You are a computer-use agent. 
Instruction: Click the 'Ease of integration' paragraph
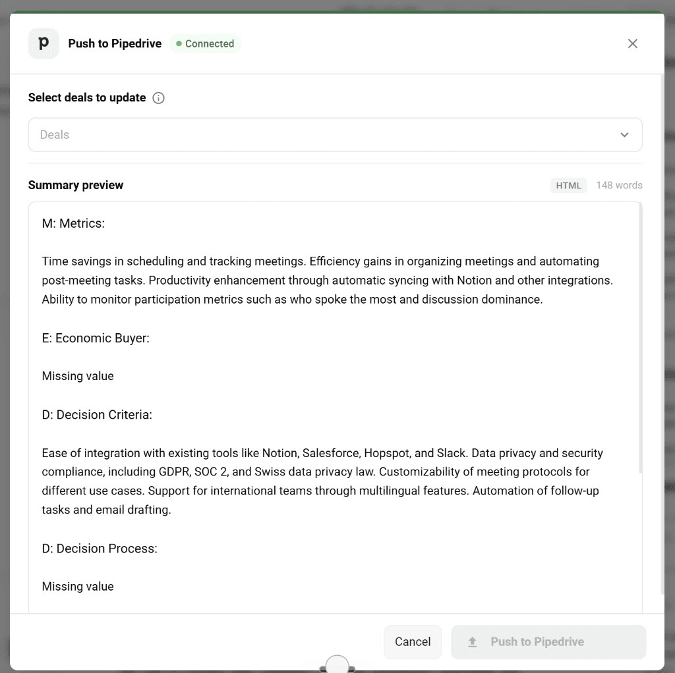tap(322, 481)
